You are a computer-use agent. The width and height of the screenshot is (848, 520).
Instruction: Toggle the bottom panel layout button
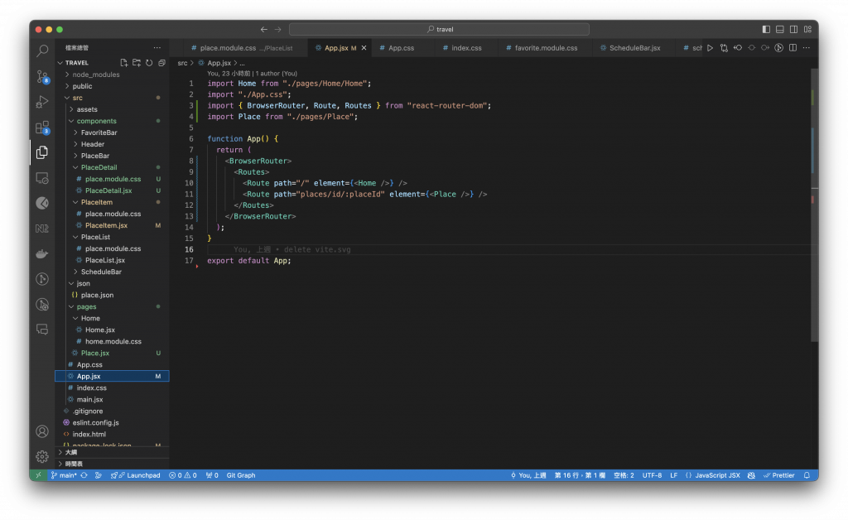click(x=778, y=30)
